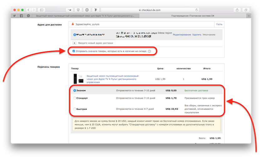Viewport: 262px width, 159px height.
Task: Switch to the Apple TV 4 case product tab
Action: [x=85, y=16]
